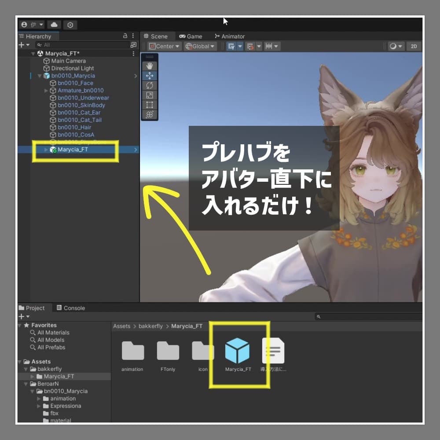Select the Hand view tool
The image size is (440, 440).
(x=150, y=66)
